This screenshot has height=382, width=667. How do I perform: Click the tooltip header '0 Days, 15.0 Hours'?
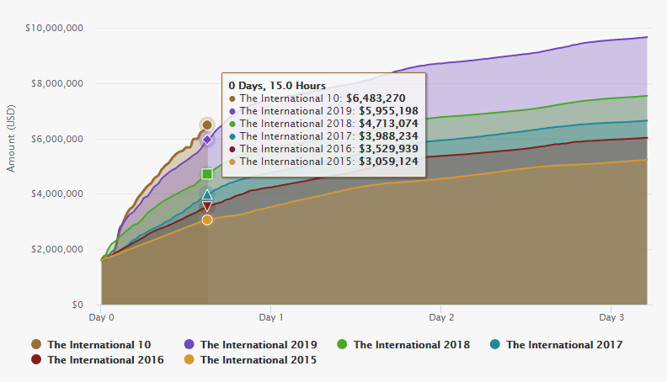pyautogui.click(x=277, y=86)
